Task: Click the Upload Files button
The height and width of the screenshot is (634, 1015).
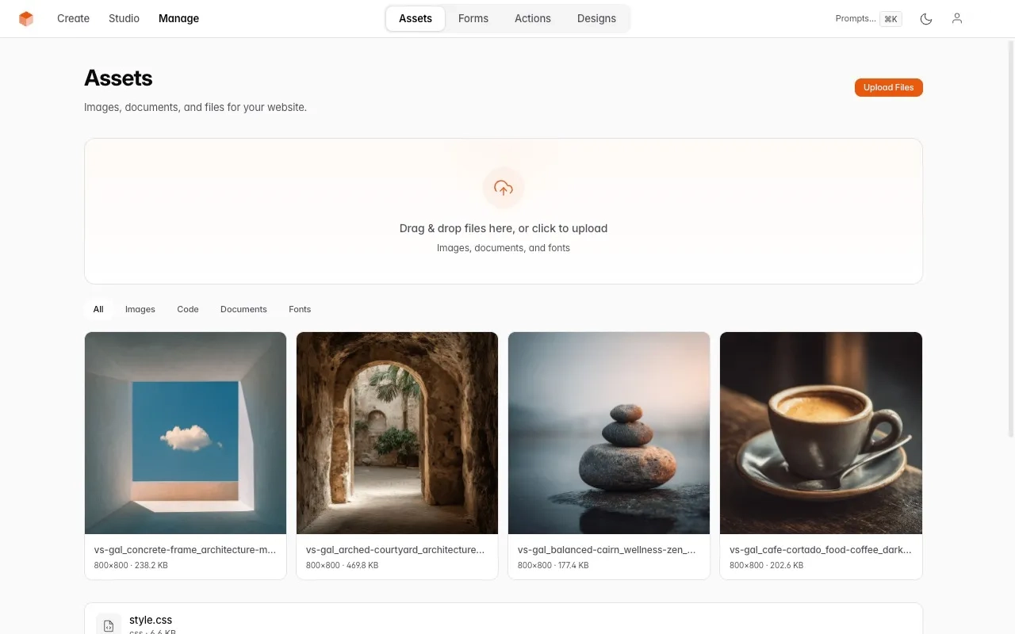Action: click(888, 87)
